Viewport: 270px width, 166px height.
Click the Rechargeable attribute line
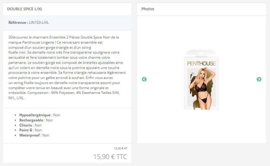[x=36, y=120]
